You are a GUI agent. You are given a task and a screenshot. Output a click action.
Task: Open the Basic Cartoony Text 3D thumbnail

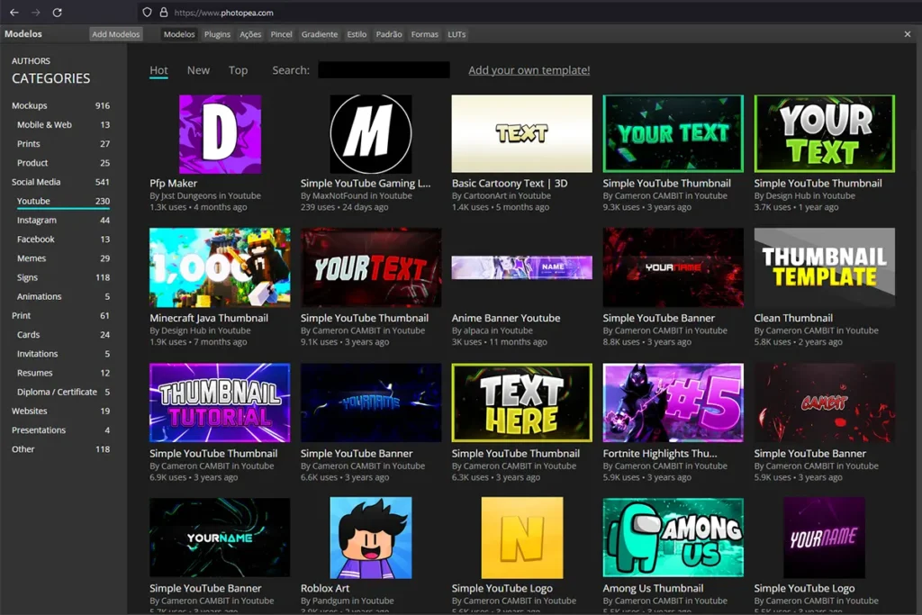(521, 134)
